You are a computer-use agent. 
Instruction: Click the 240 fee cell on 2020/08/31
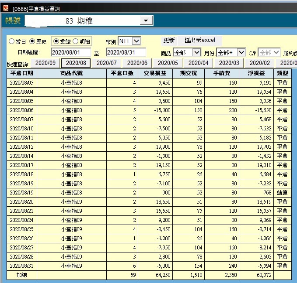click(x=222, y=266)
